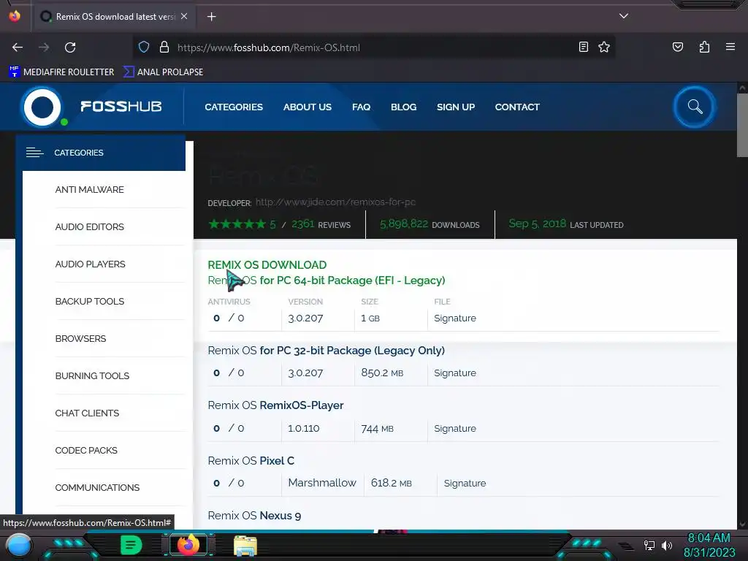748x561 pixels.
Task: Open Signature for RemixOS-Player
Action: (x=455, y=428)
